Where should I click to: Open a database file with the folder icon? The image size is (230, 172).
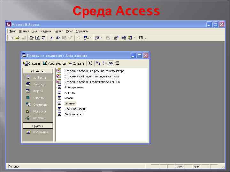[x=17, y=38]
